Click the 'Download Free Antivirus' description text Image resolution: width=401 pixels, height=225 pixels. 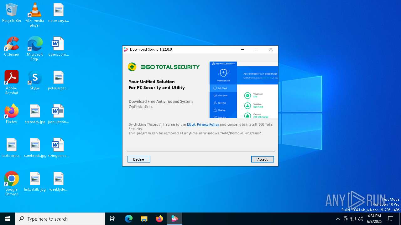coord(161,104)
